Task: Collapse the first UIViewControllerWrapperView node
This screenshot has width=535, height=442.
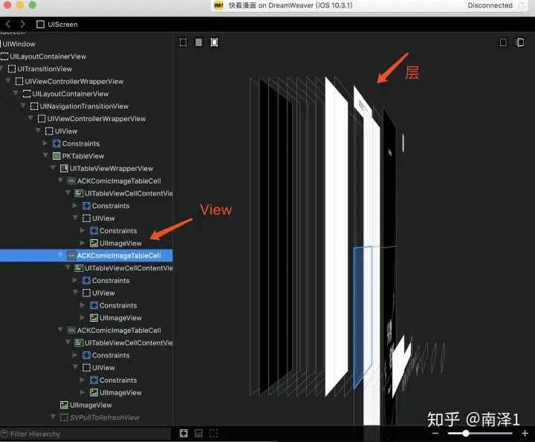Action: tap(8, 81)
